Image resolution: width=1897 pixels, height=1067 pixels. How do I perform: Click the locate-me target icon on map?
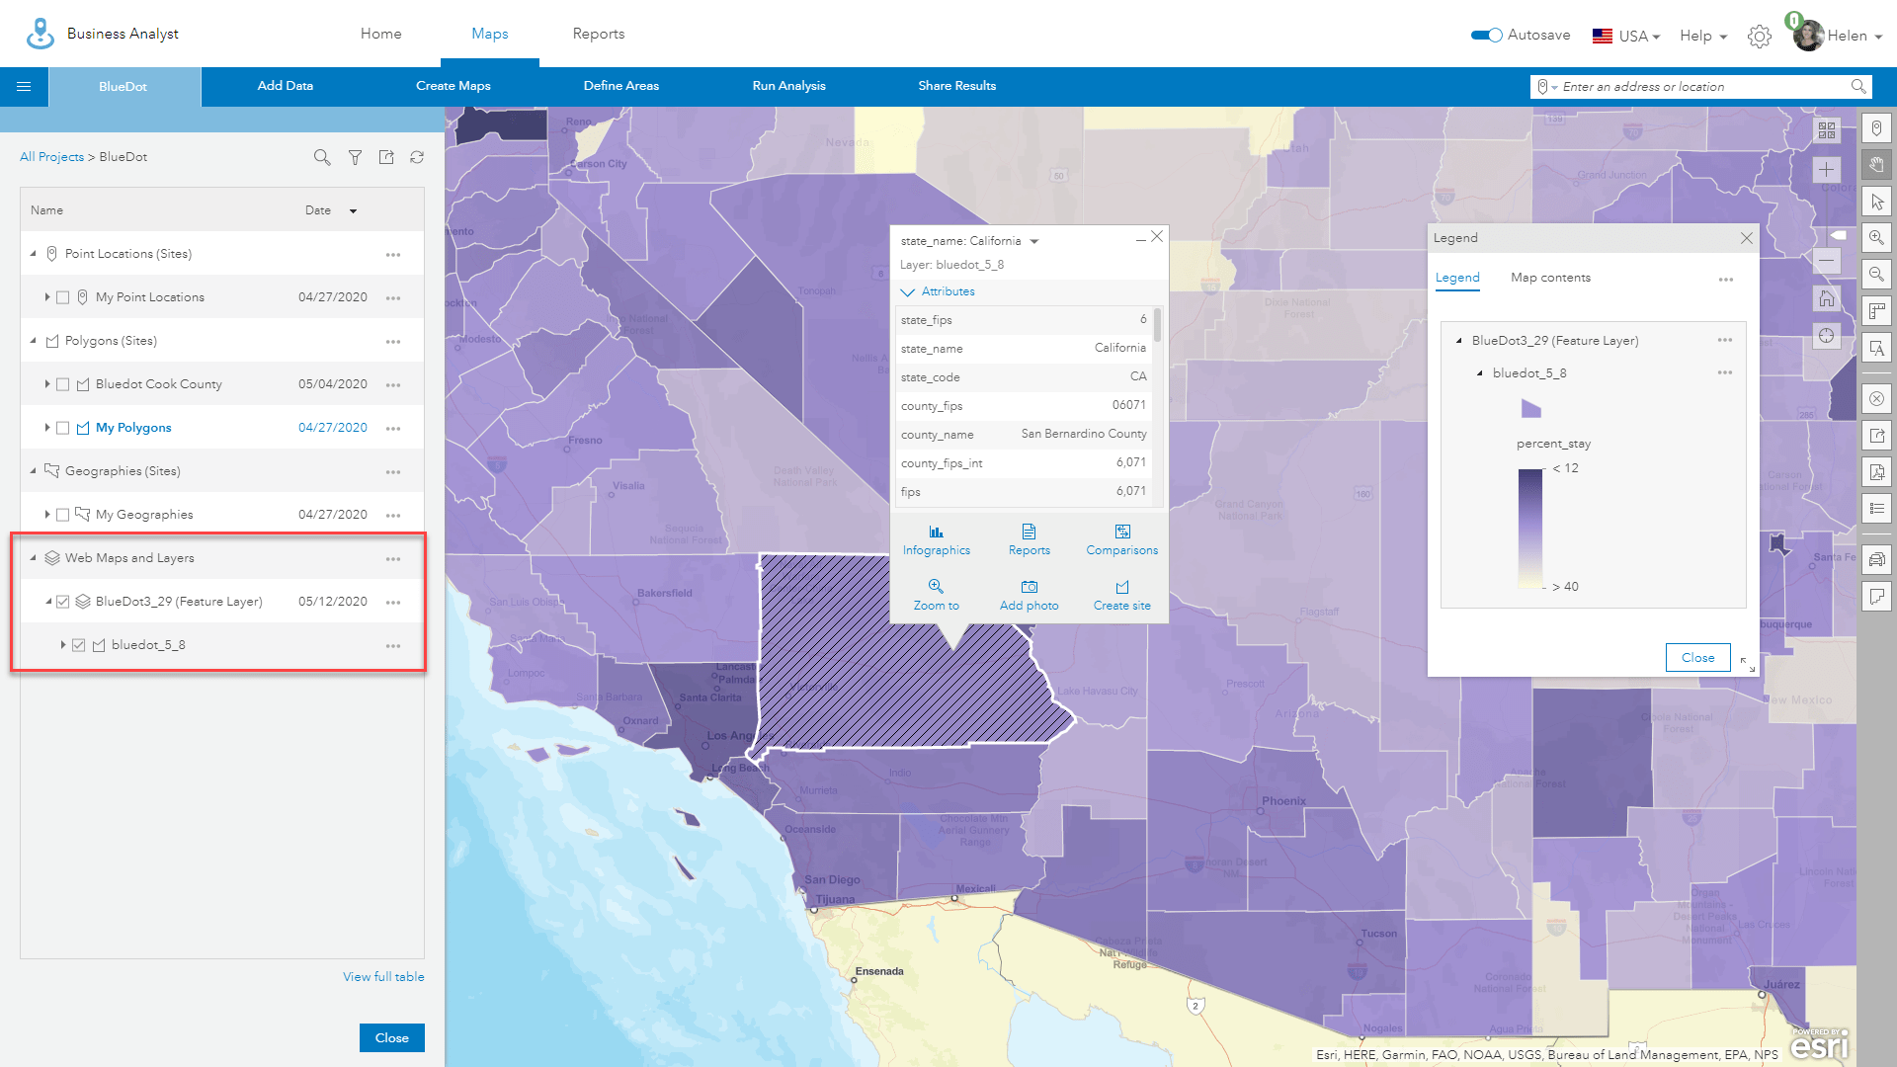1827,336
